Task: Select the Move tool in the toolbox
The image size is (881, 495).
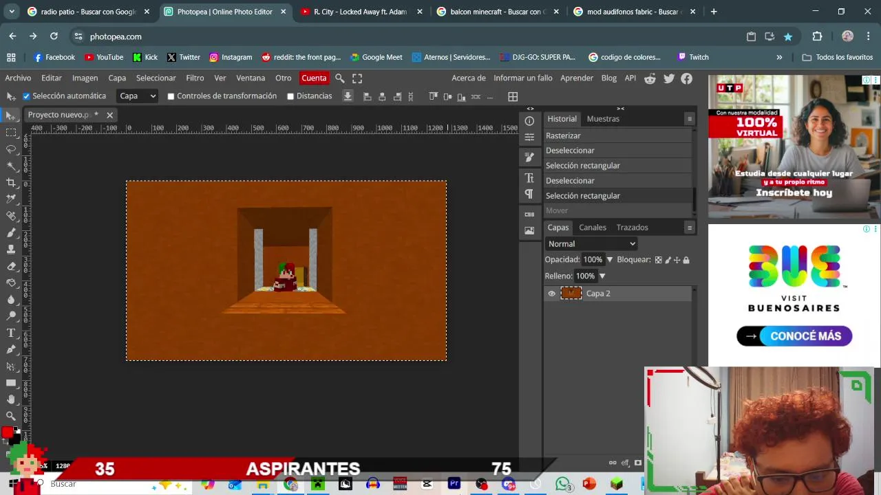Action: [x=11, y=115]
